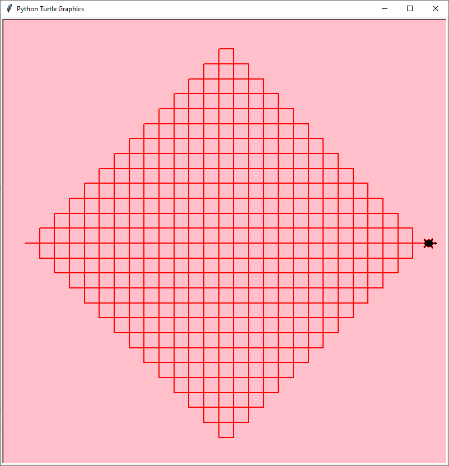Close the Python Turtle Graphics window

436,8
